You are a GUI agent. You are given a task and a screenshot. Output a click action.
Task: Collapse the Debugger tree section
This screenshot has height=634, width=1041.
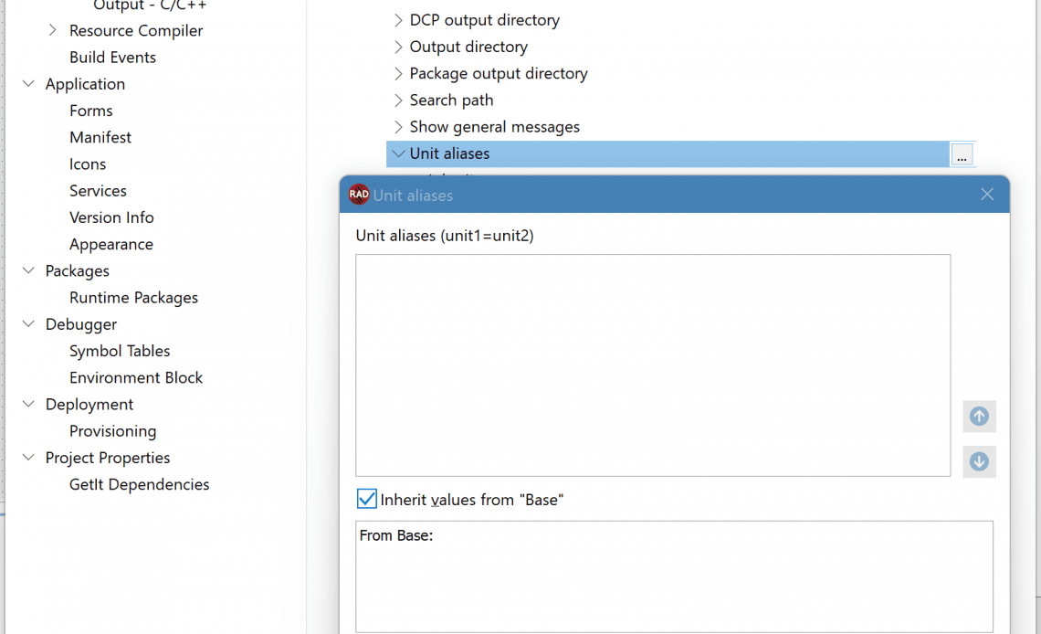point(28,324)
